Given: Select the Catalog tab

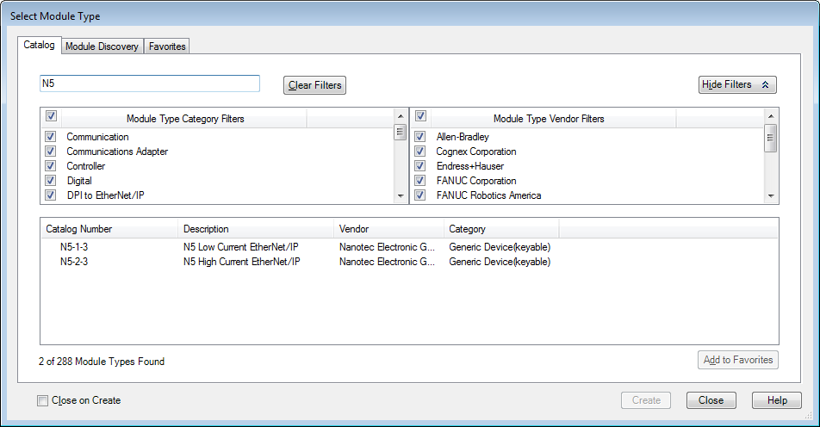Looking at the screenshot, I should [x=39, y=45].
